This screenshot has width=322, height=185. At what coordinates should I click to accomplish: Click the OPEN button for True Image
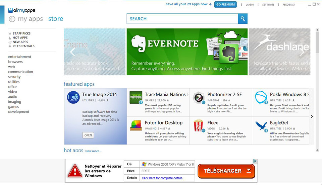tap(88, 135)
